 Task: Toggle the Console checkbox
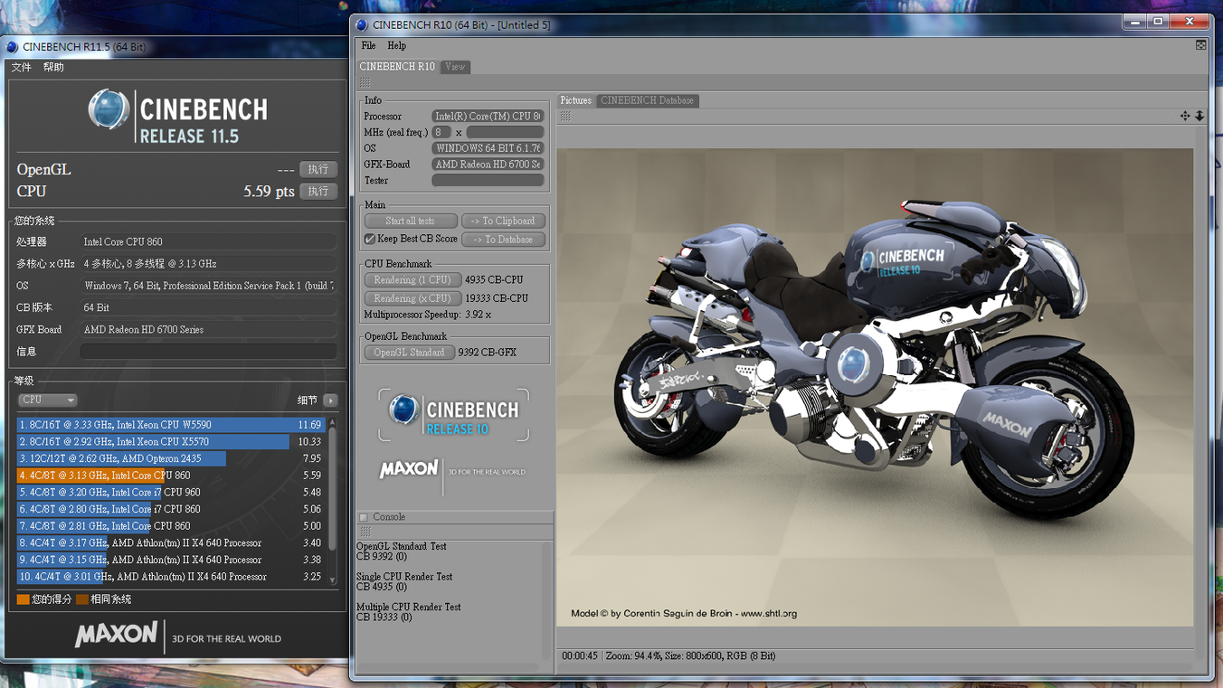[364, 517]
